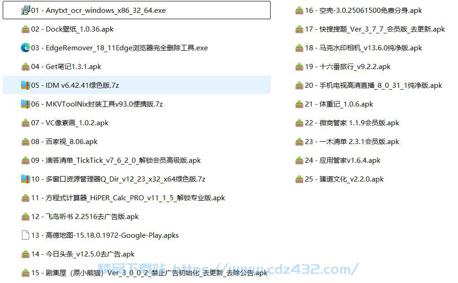The width and height of the screenshot is (458, 283).
Task: Click the APK icon of 14 今日头条
Action: 26,254
